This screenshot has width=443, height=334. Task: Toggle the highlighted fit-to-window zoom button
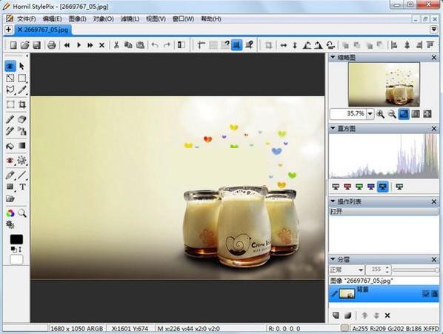tap(404, 114)
